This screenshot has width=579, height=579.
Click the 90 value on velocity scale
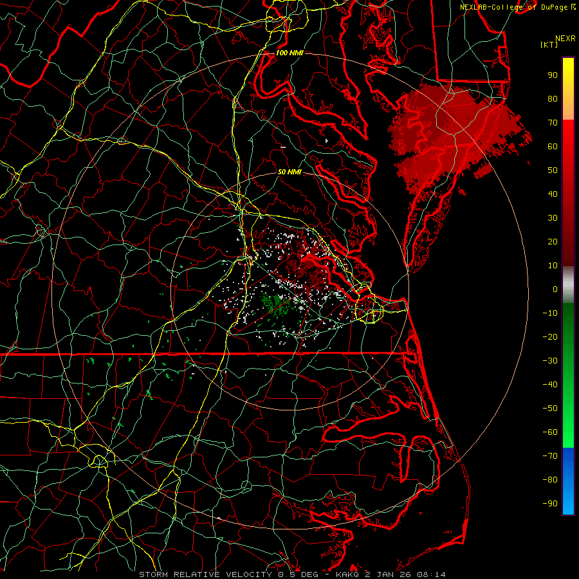(x=553, y=75)
